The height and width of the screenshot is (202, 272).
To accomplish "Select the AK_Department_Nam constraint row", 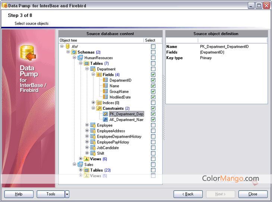I will 126,119.
